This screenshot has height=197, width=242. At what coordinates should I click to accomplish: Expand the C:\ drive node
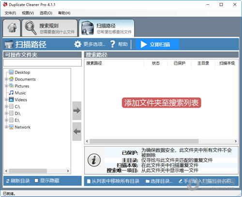(x=6, y=106)
